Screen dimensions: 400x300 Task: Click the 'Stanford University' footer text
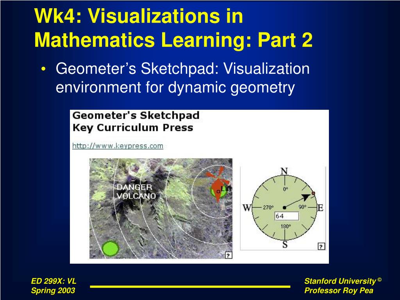pos(340,281)
